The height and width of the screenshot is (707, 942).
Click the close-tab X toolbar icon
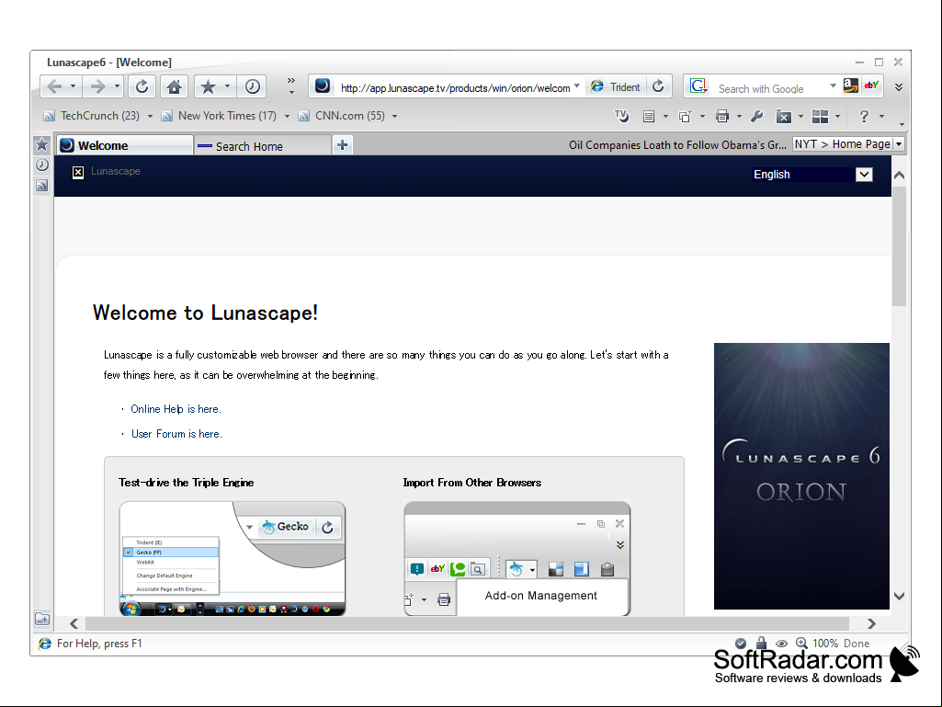[x=783, y=117]
